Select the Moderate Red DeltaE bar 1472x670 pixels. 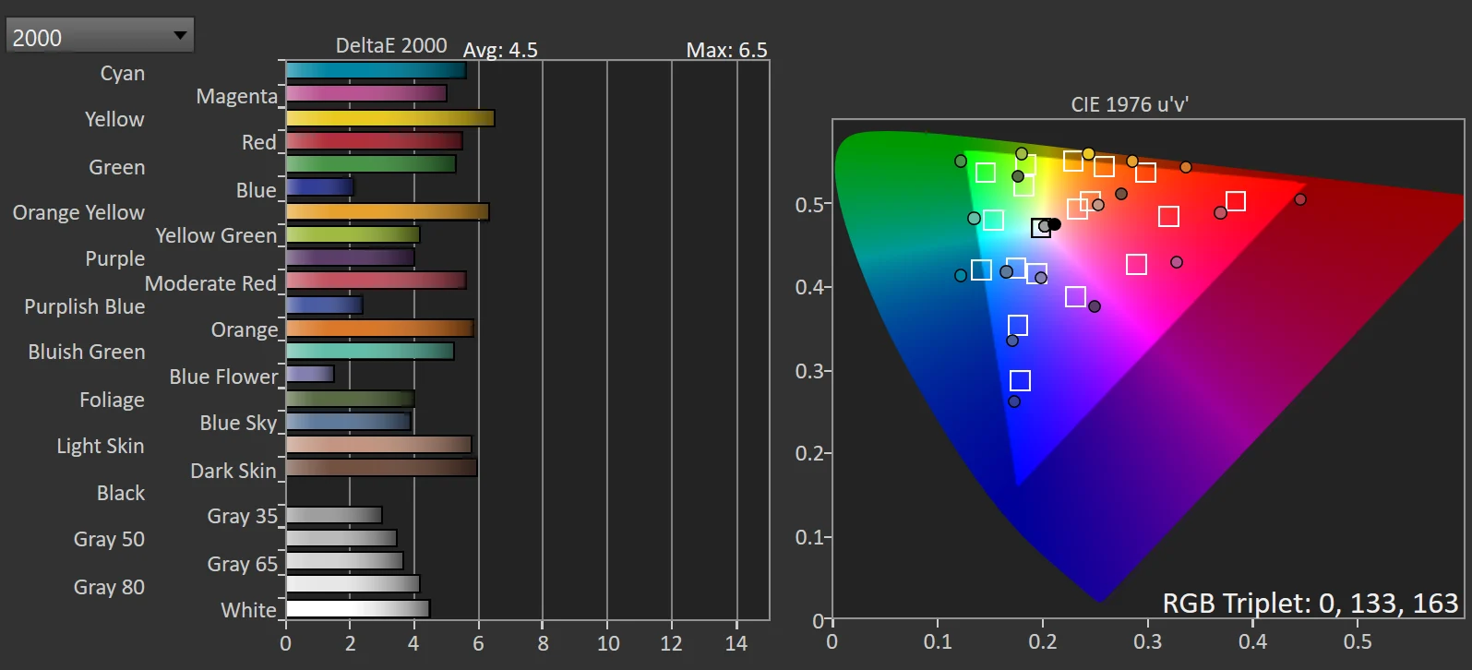click(376, 281)
